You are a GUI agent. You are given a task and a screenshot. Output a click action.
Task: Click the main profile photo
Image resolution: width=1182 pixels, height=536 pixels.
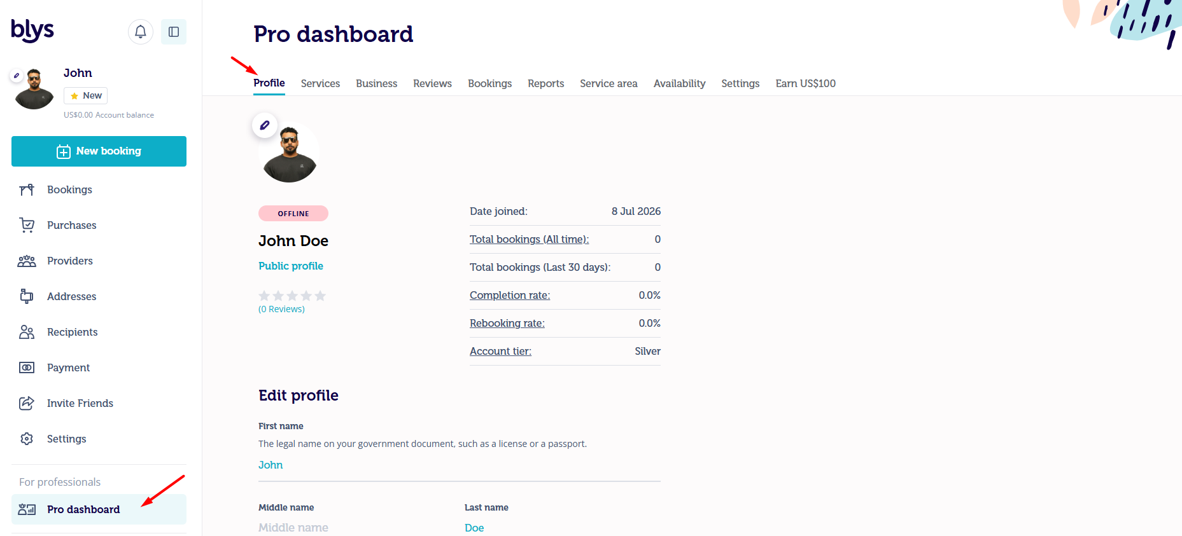tap(290, 153)
